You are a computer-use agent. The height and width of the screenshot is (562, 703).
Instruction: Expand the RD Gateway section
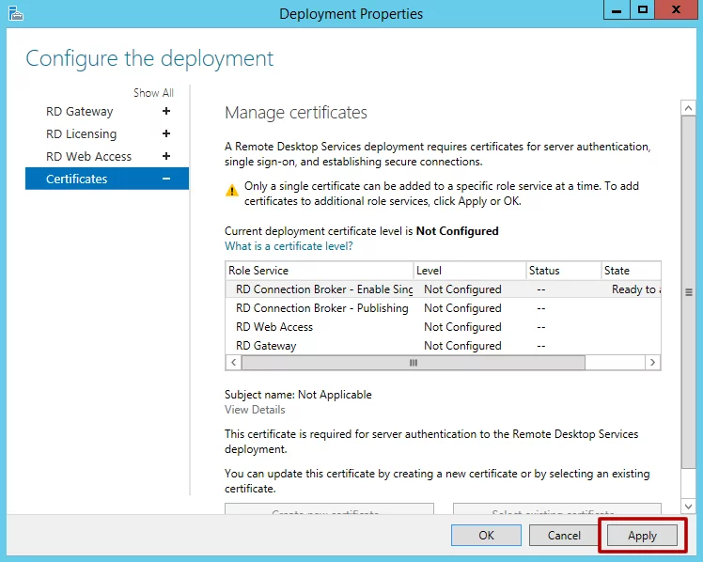pos(166,112)
